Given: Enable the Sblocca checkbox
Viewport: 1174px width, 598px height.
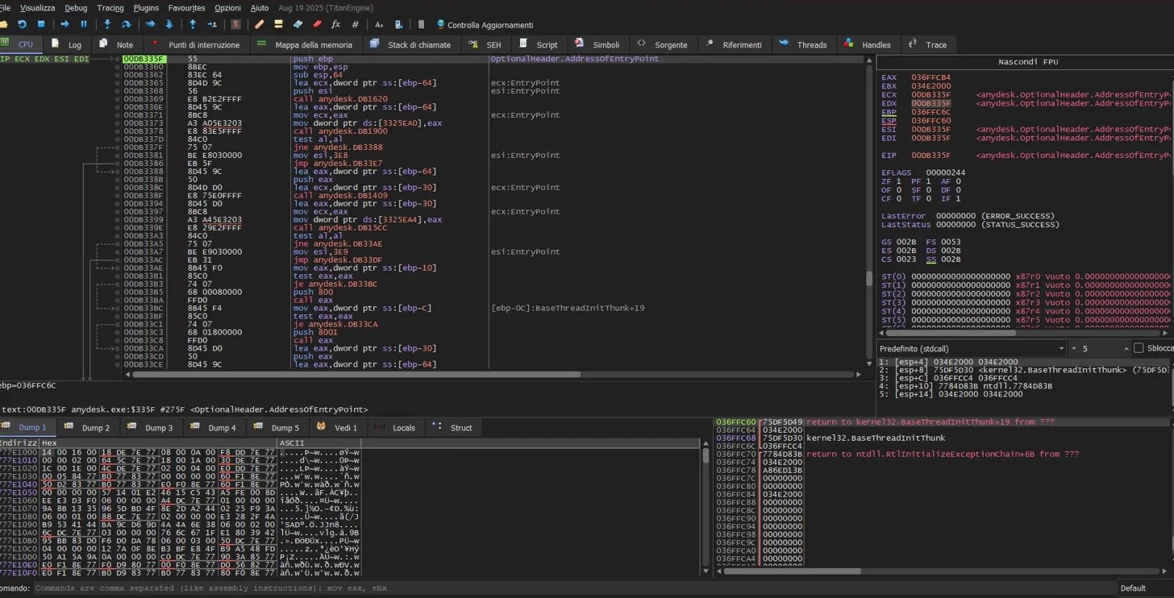Looking at the screenshot, I should click(1139, 348).
